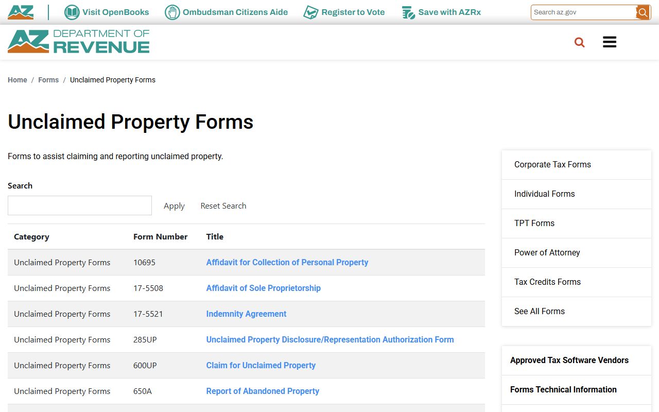Image resolution: width=659 pixels, height=412 pixels.
Task: Open Unclaimed Property Disclosure/Representation Authorization Form
Action: coord(330,339)
